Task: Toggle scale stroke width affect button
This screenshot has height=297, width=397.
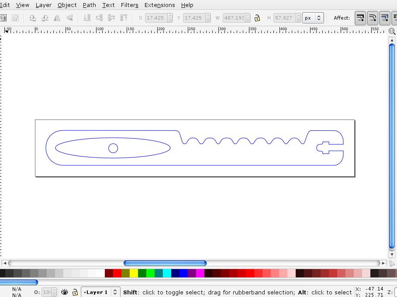Action: [360, 18]
